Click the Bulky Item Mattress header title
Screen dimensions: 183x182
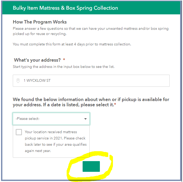(x=65, y=8)
